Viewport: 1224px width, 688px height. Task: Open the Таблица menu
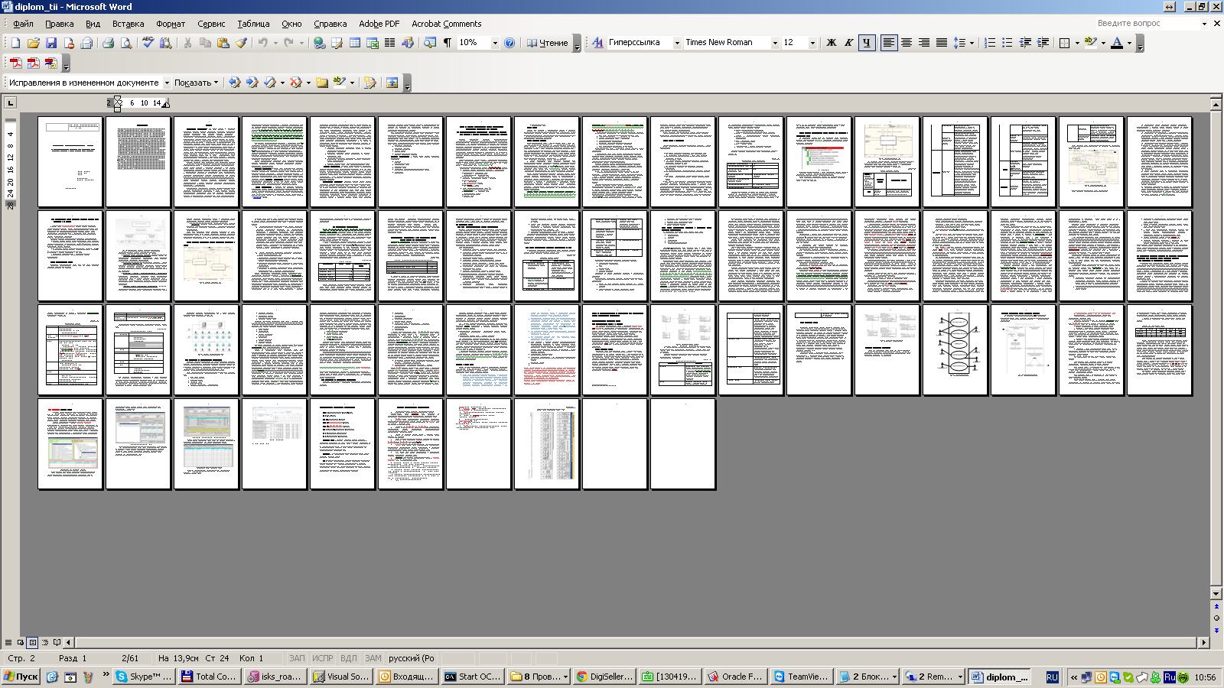(x=253, y=24)
